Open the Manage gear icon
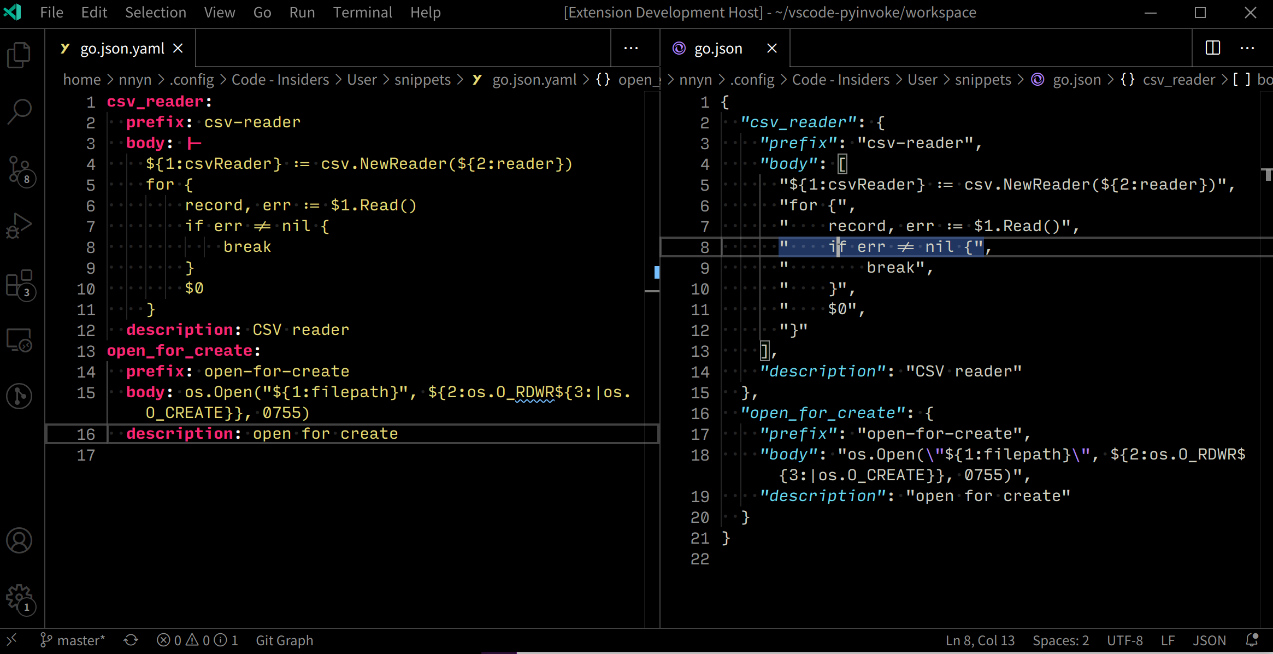The image size is (1273, 654). (20, 597)
